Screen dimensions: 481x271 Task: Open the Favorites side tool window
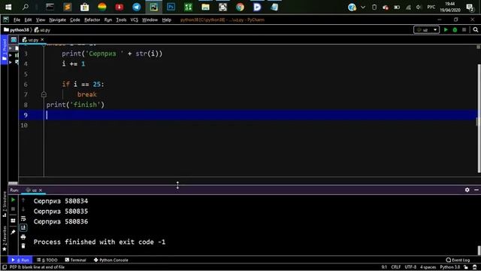pyautogui.click(x=5, y=238)
